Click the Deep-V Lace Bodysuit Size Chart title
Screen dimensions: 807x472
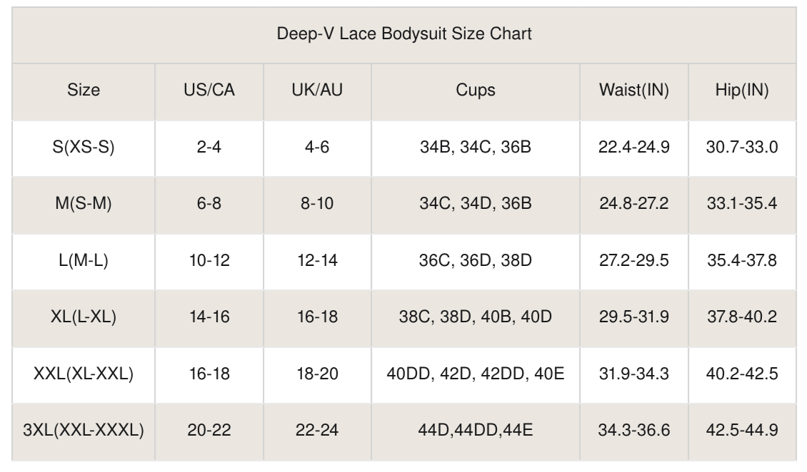click(404, 34)
